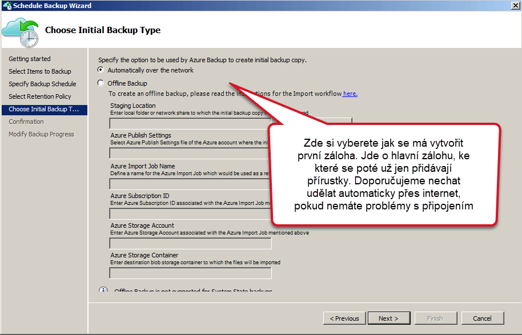
Task: Click the Cancel button
Action: (x=483, y=318)
